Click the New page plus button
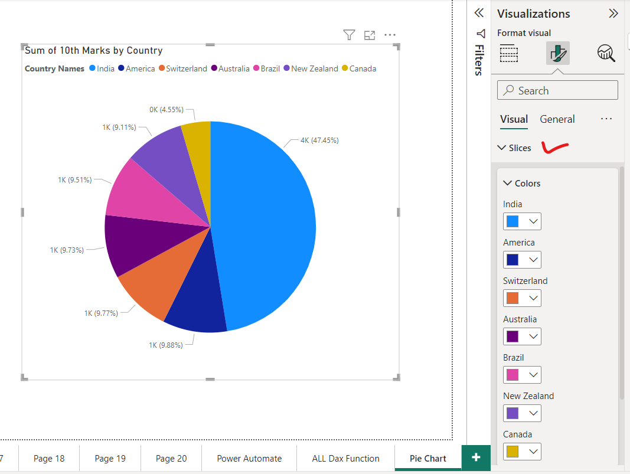The width and height of the screenshot is (630, 474). coord(476,458)
